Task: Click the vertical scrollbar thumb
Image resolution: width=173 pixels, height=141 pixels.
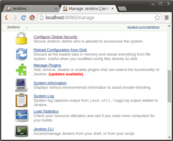Action: tap(169, 86)
